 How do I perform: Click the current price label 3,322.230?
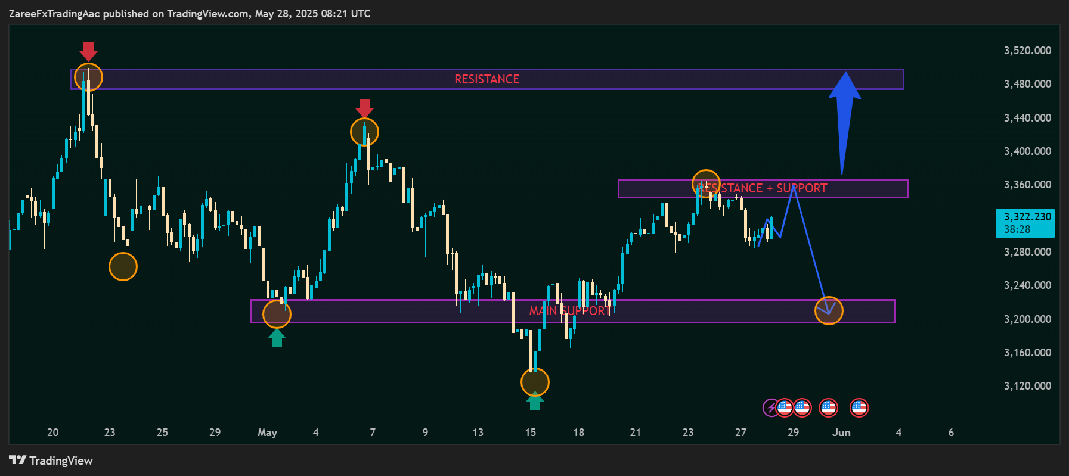coord(1027,217)
